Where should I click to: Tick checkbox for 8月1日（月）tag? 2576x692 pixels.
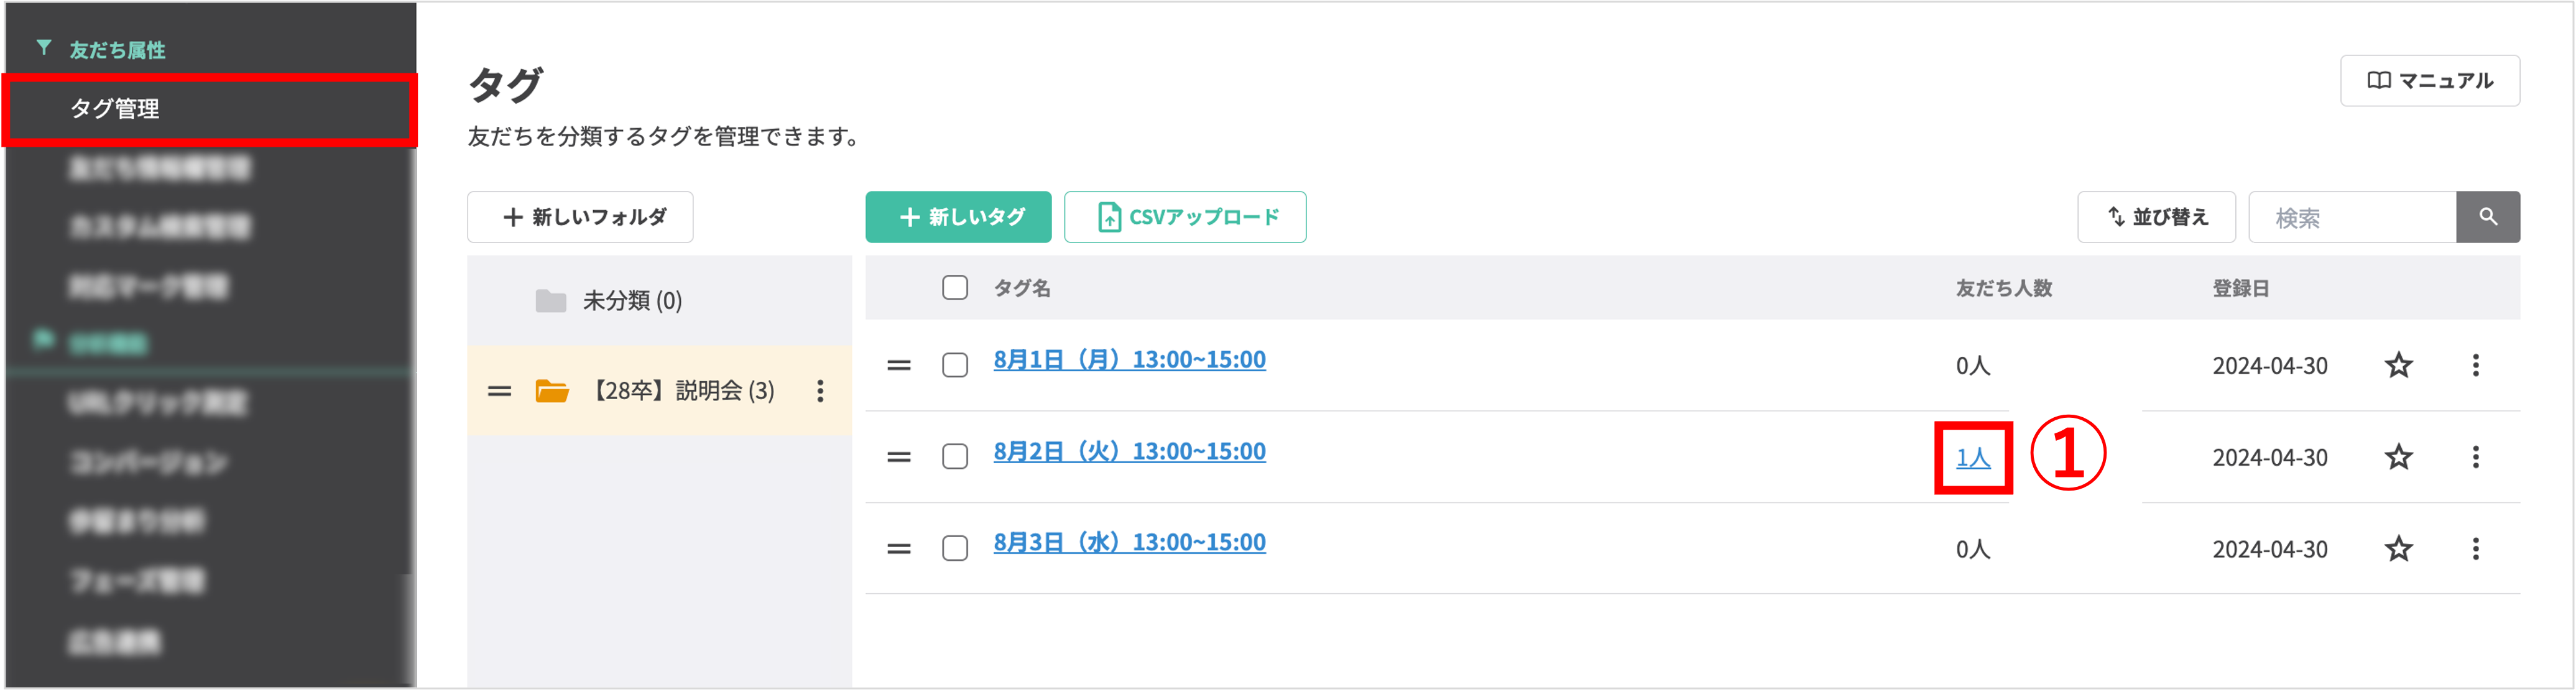tap(954, 365)
